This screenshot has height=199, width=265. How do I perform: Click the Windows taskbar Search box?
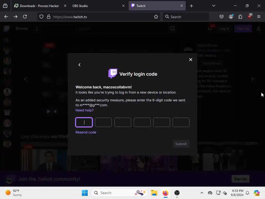tap(120, 193)
